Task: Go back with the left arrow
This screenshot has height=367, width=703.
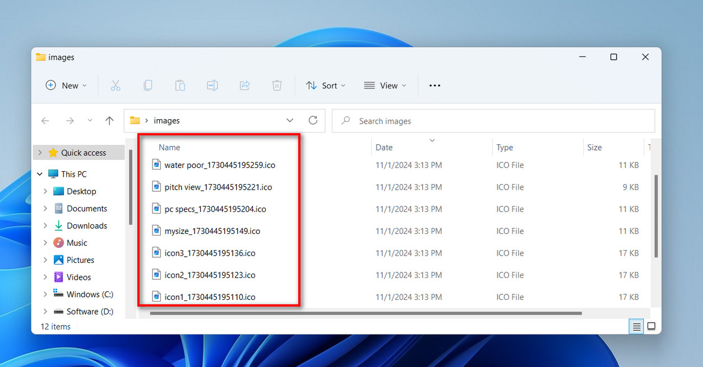Action: [x=45, y=121]
